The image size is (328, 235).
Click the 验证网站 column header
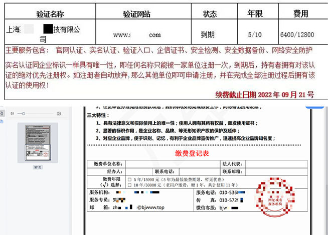point(136,14)
